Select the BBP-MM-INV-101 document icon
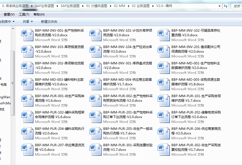242x165 pixels. coord(95,35)
